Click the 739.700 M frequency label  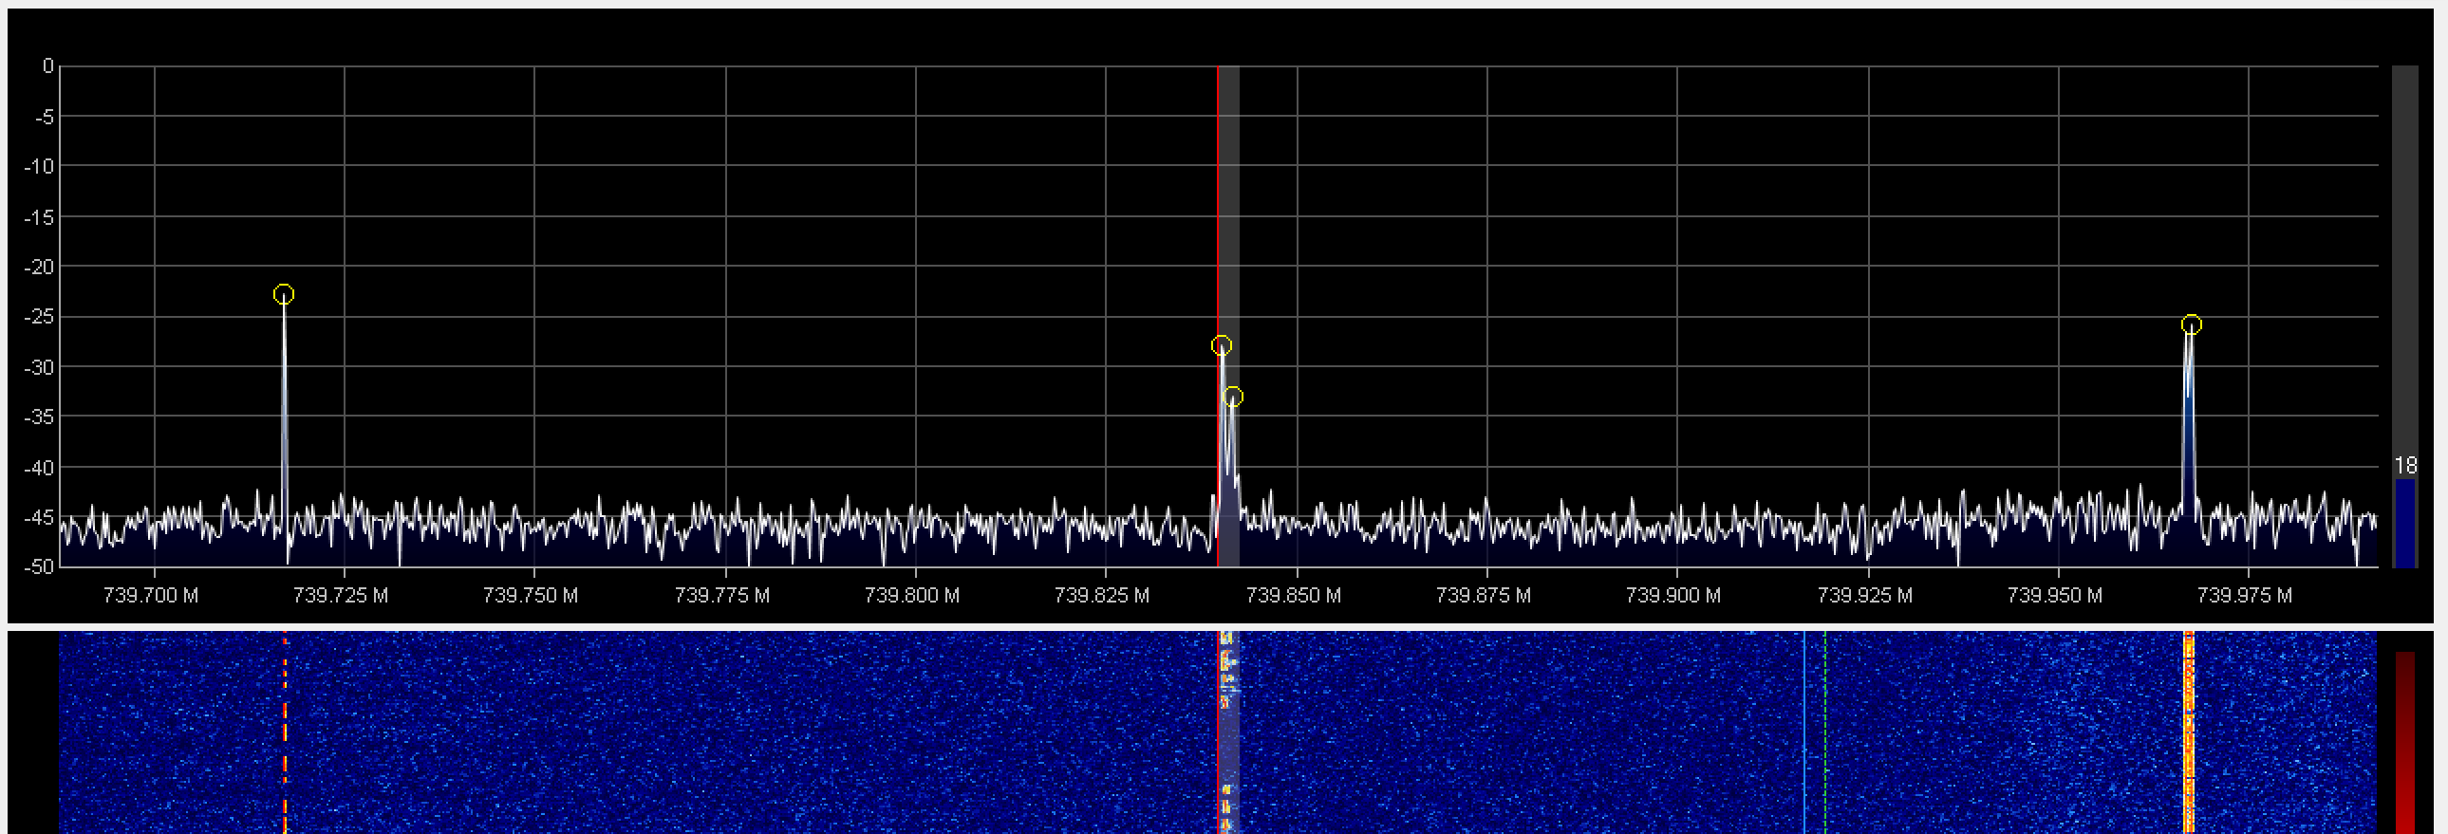point(151,596)
